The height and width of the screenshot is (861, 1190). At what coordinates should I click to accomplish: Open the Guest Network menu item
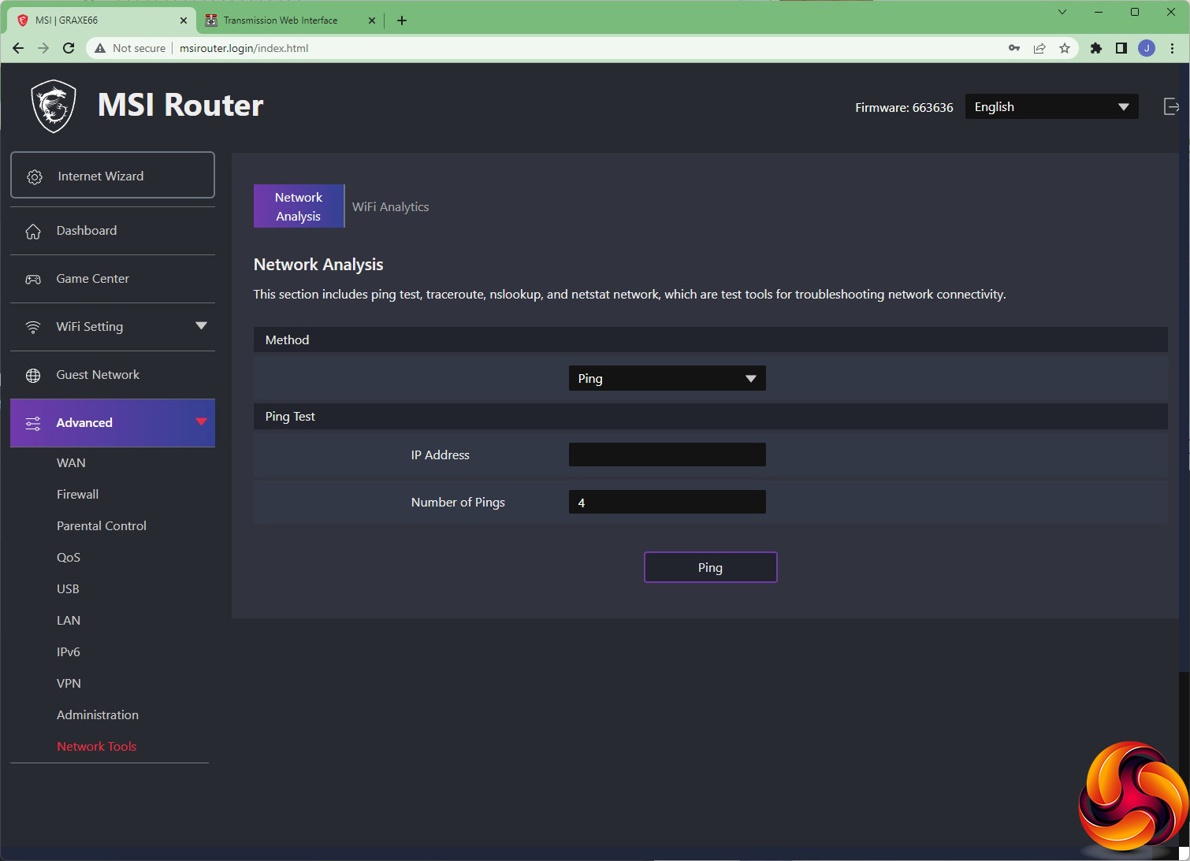pos(113,375)
